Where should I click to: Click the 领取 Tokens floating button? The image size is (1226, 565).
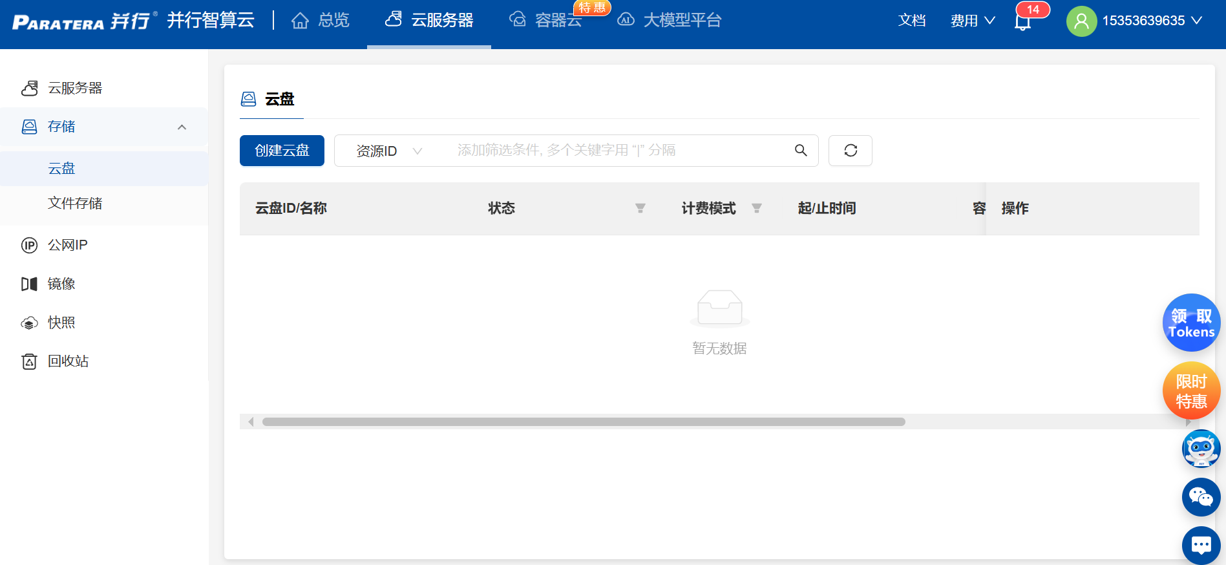click(x=1191, y=323)
